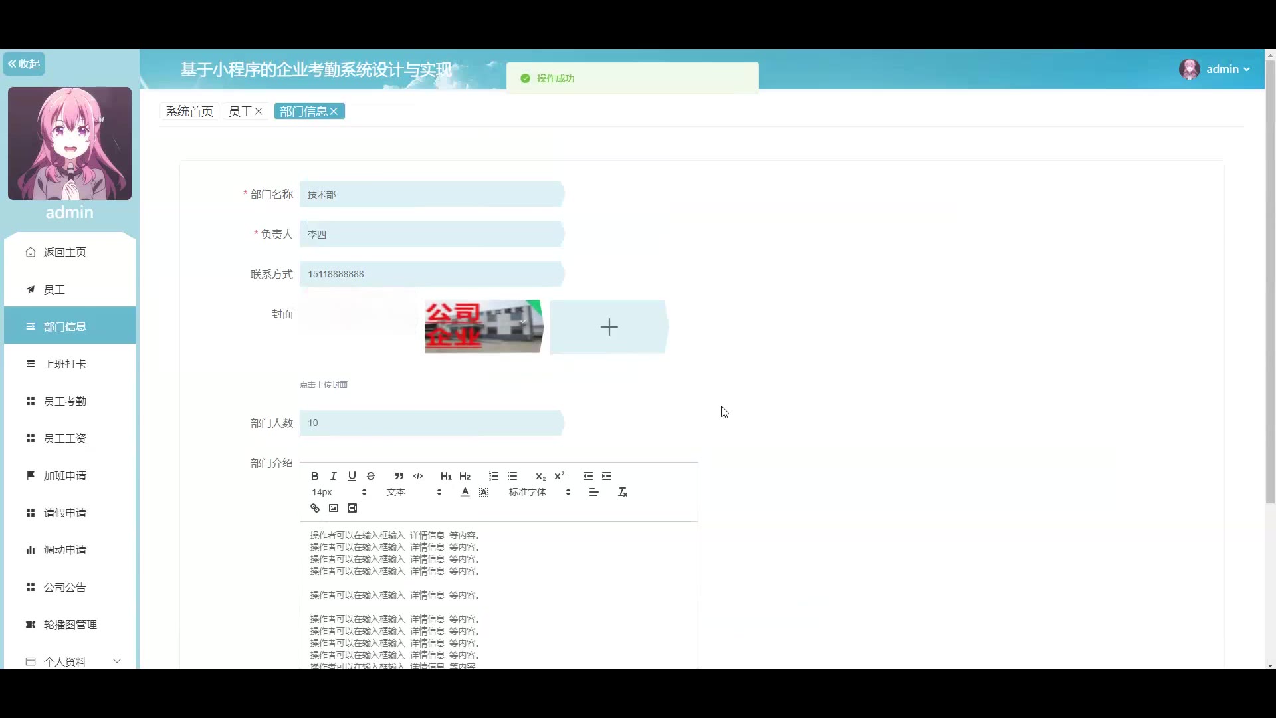This screenshot has width=1276, height=718.
Task: Increase indent in editor
Action: coord(607,476)
